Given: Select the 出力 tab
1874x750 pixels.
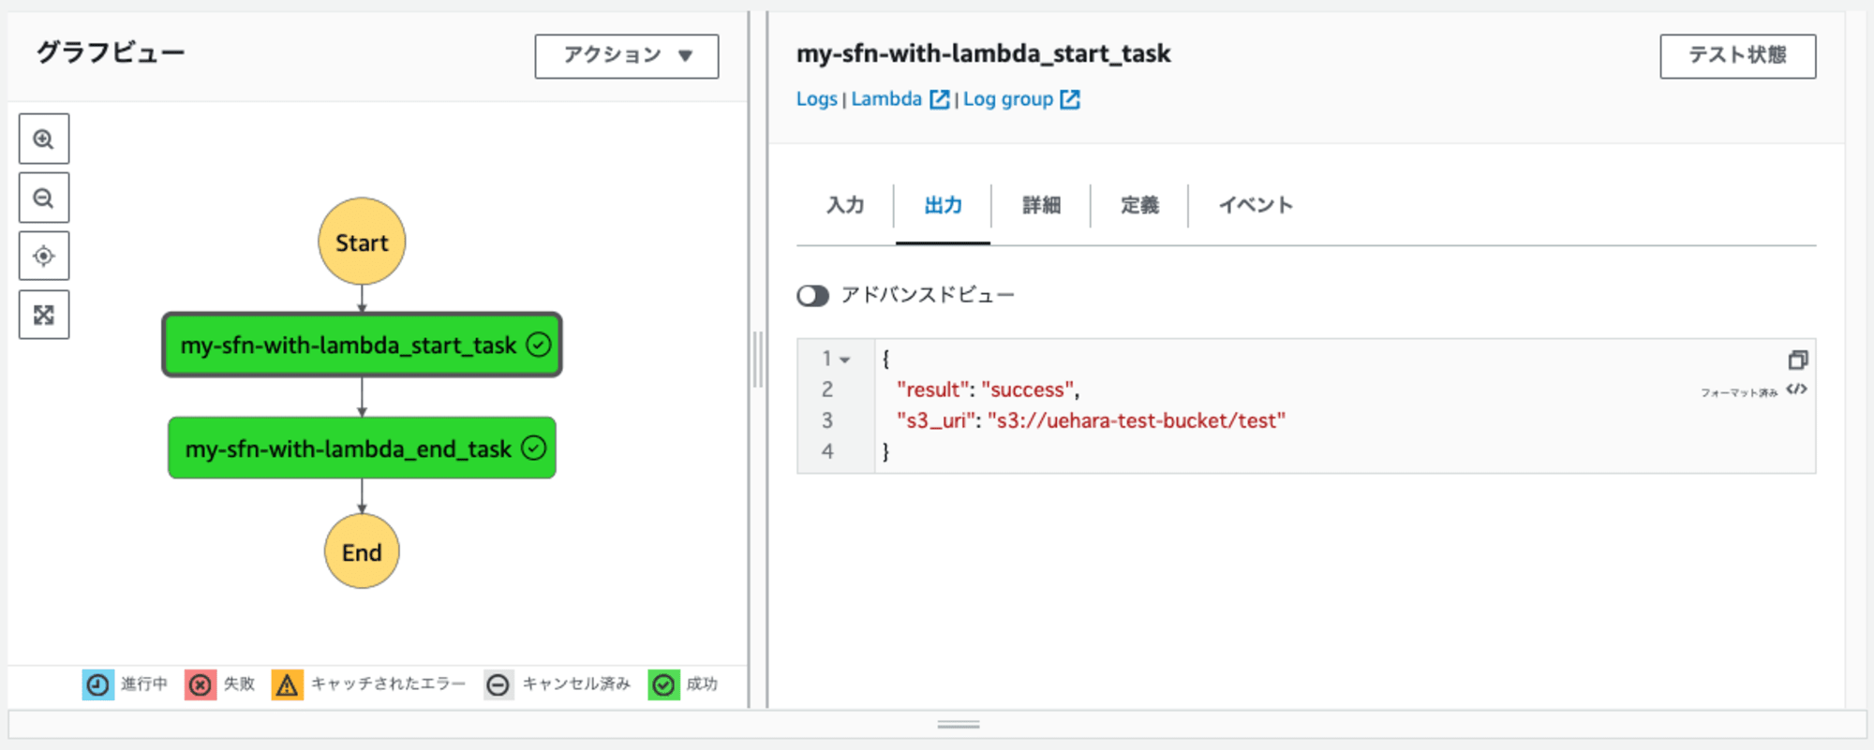Looking at the screenshot, I should [943, 205].
